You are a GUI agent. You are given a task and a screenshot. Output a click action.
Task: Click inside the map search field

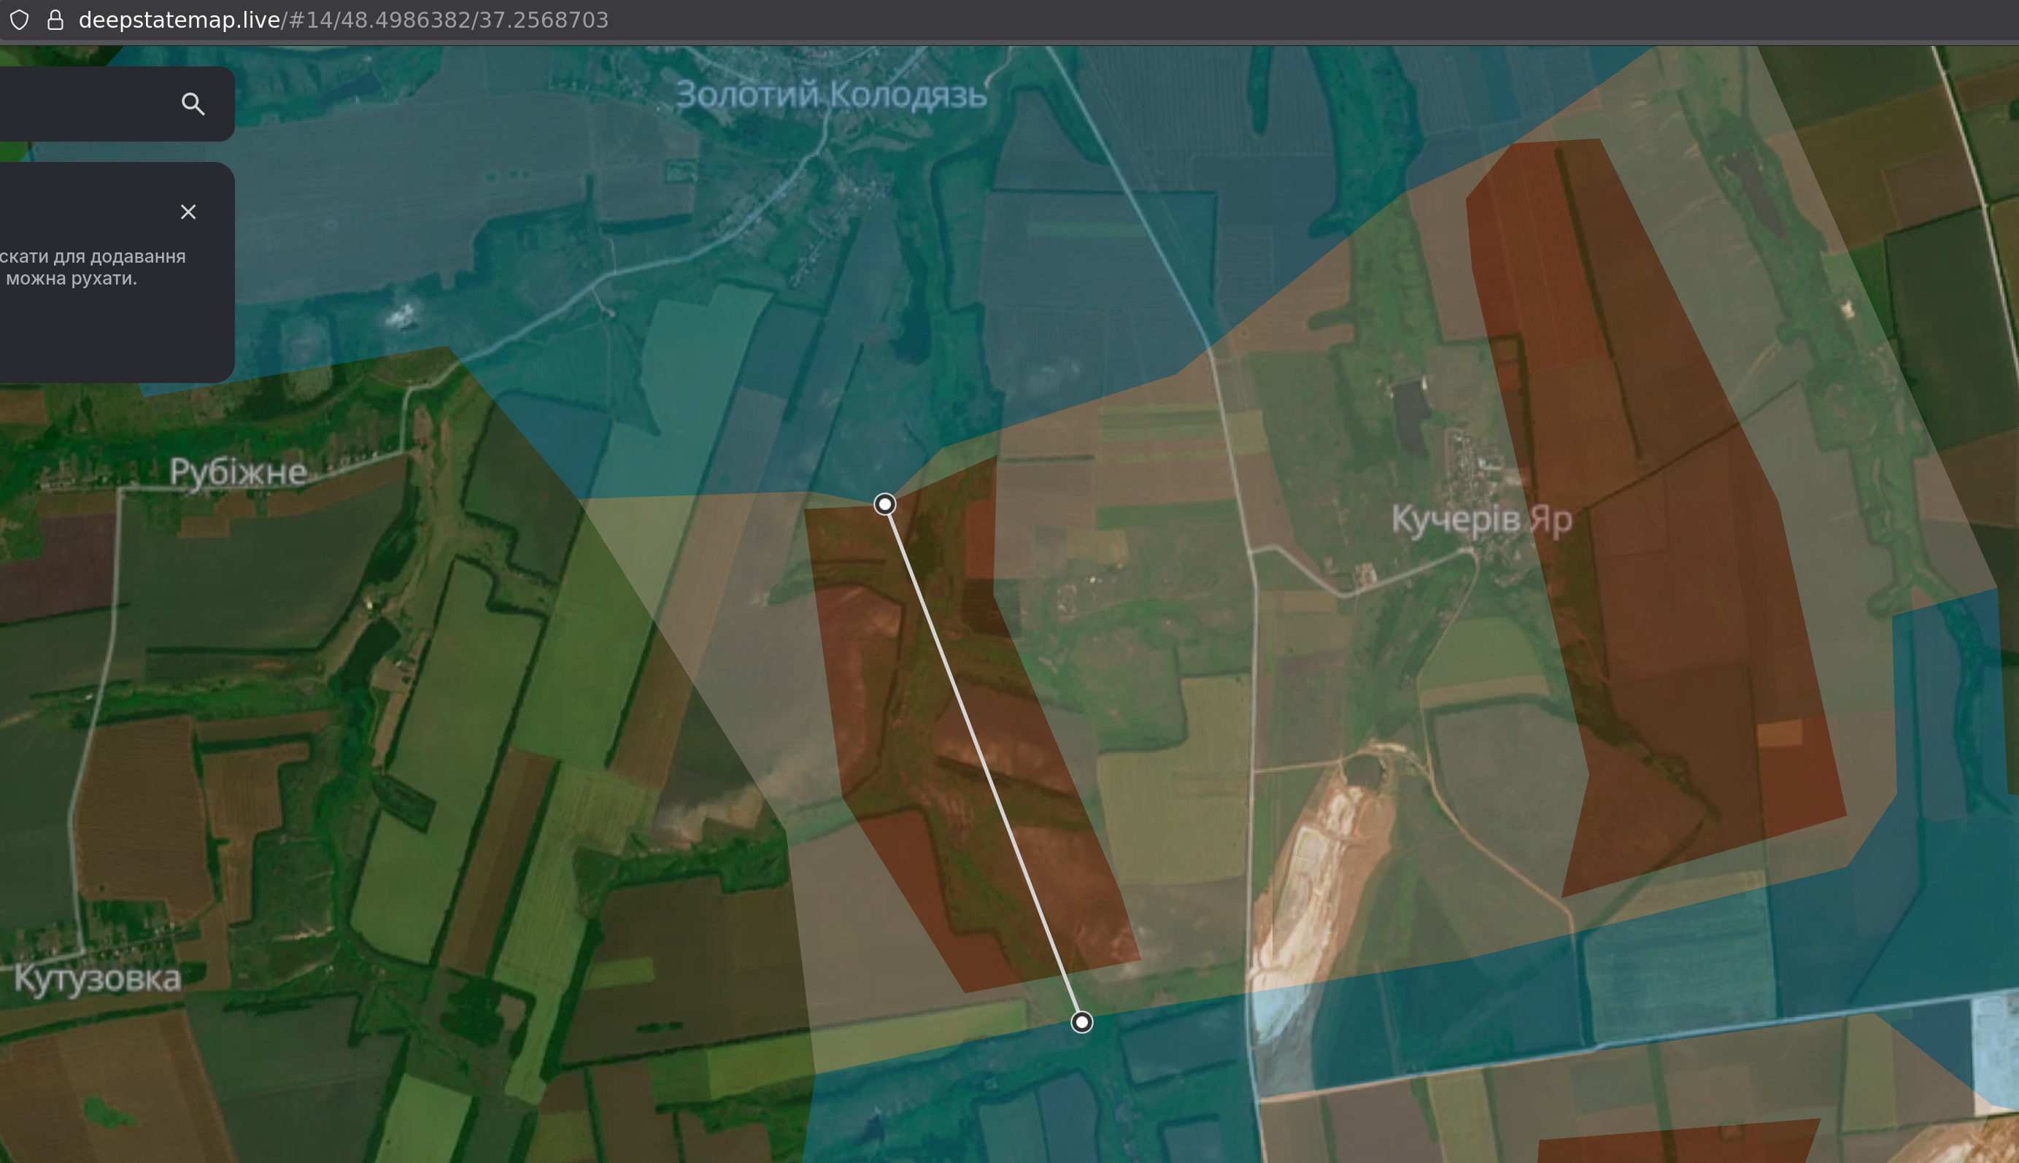click(x=80, y=104)
